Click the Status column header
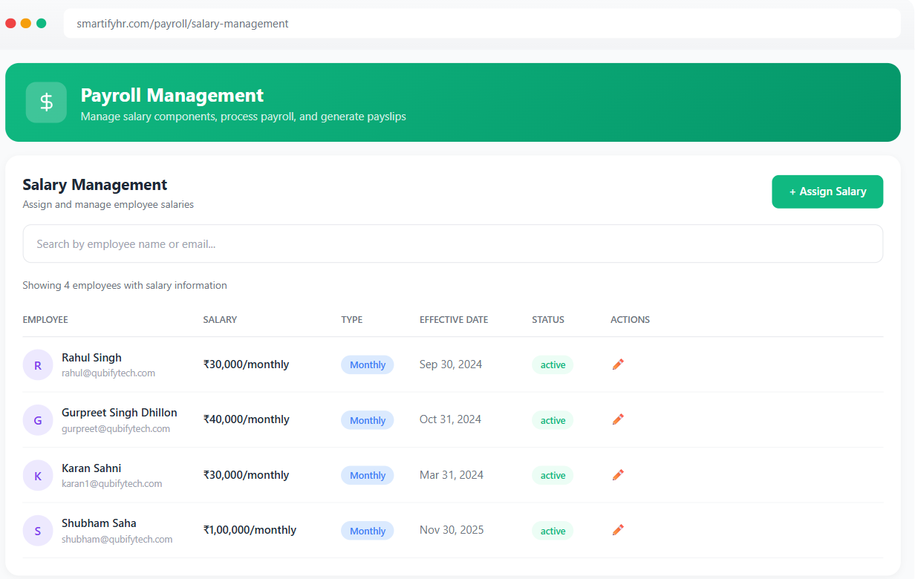The height and width of the screenshot is (579, 918). coord(548,320)
